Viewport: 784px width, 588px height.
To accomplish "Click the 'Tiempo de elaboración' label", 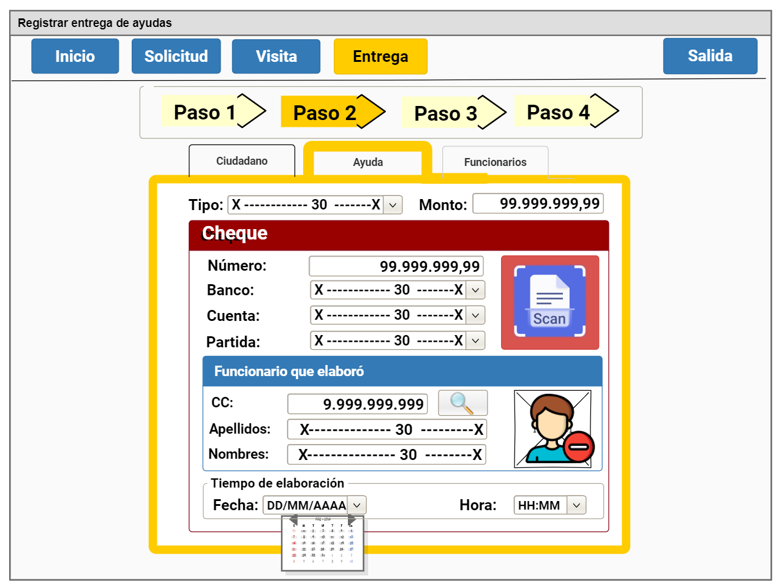I will [x=277, y=483].
